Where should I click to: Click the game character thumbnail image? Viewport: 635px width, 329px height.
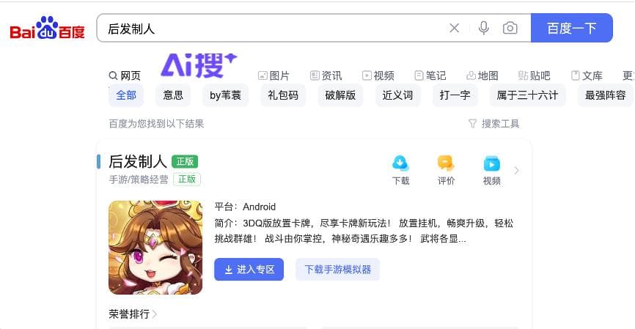click(x=155, y=247)
